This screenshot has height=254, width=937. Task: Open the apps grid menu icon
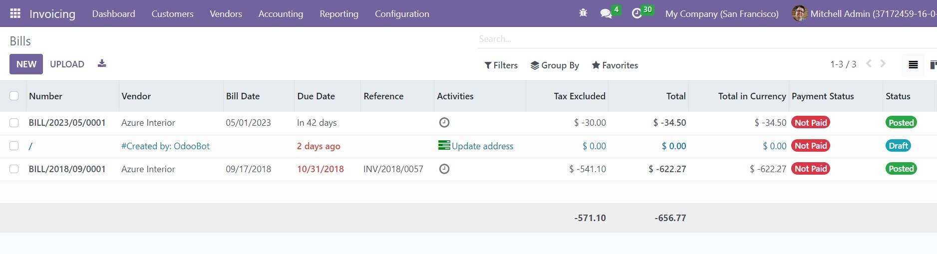(x=15, y=13)
